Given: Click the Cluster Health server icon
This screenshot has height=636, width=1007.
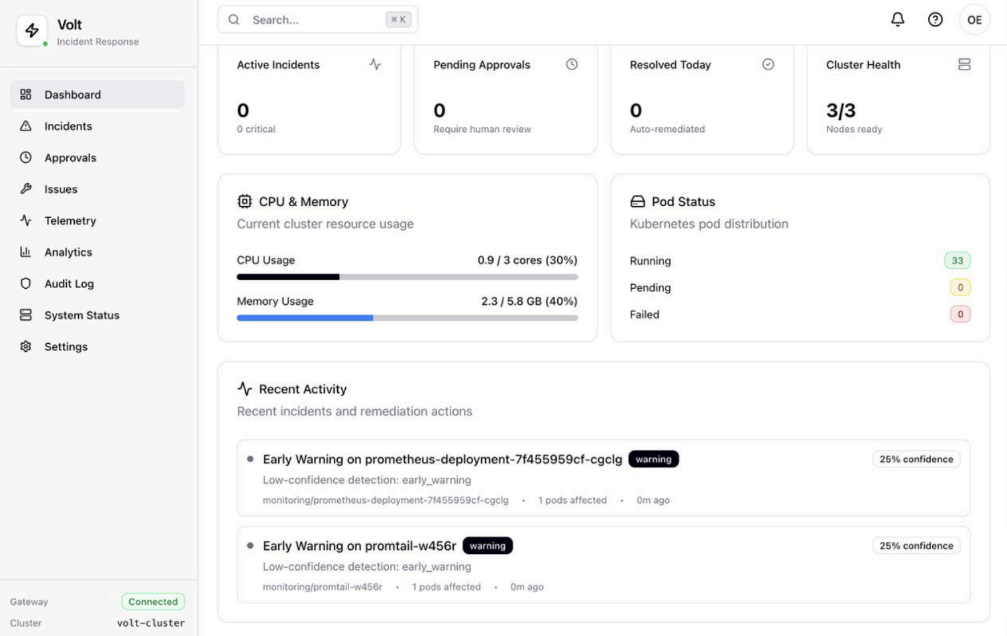Looking at the screenshot, I should pos(964,64).
